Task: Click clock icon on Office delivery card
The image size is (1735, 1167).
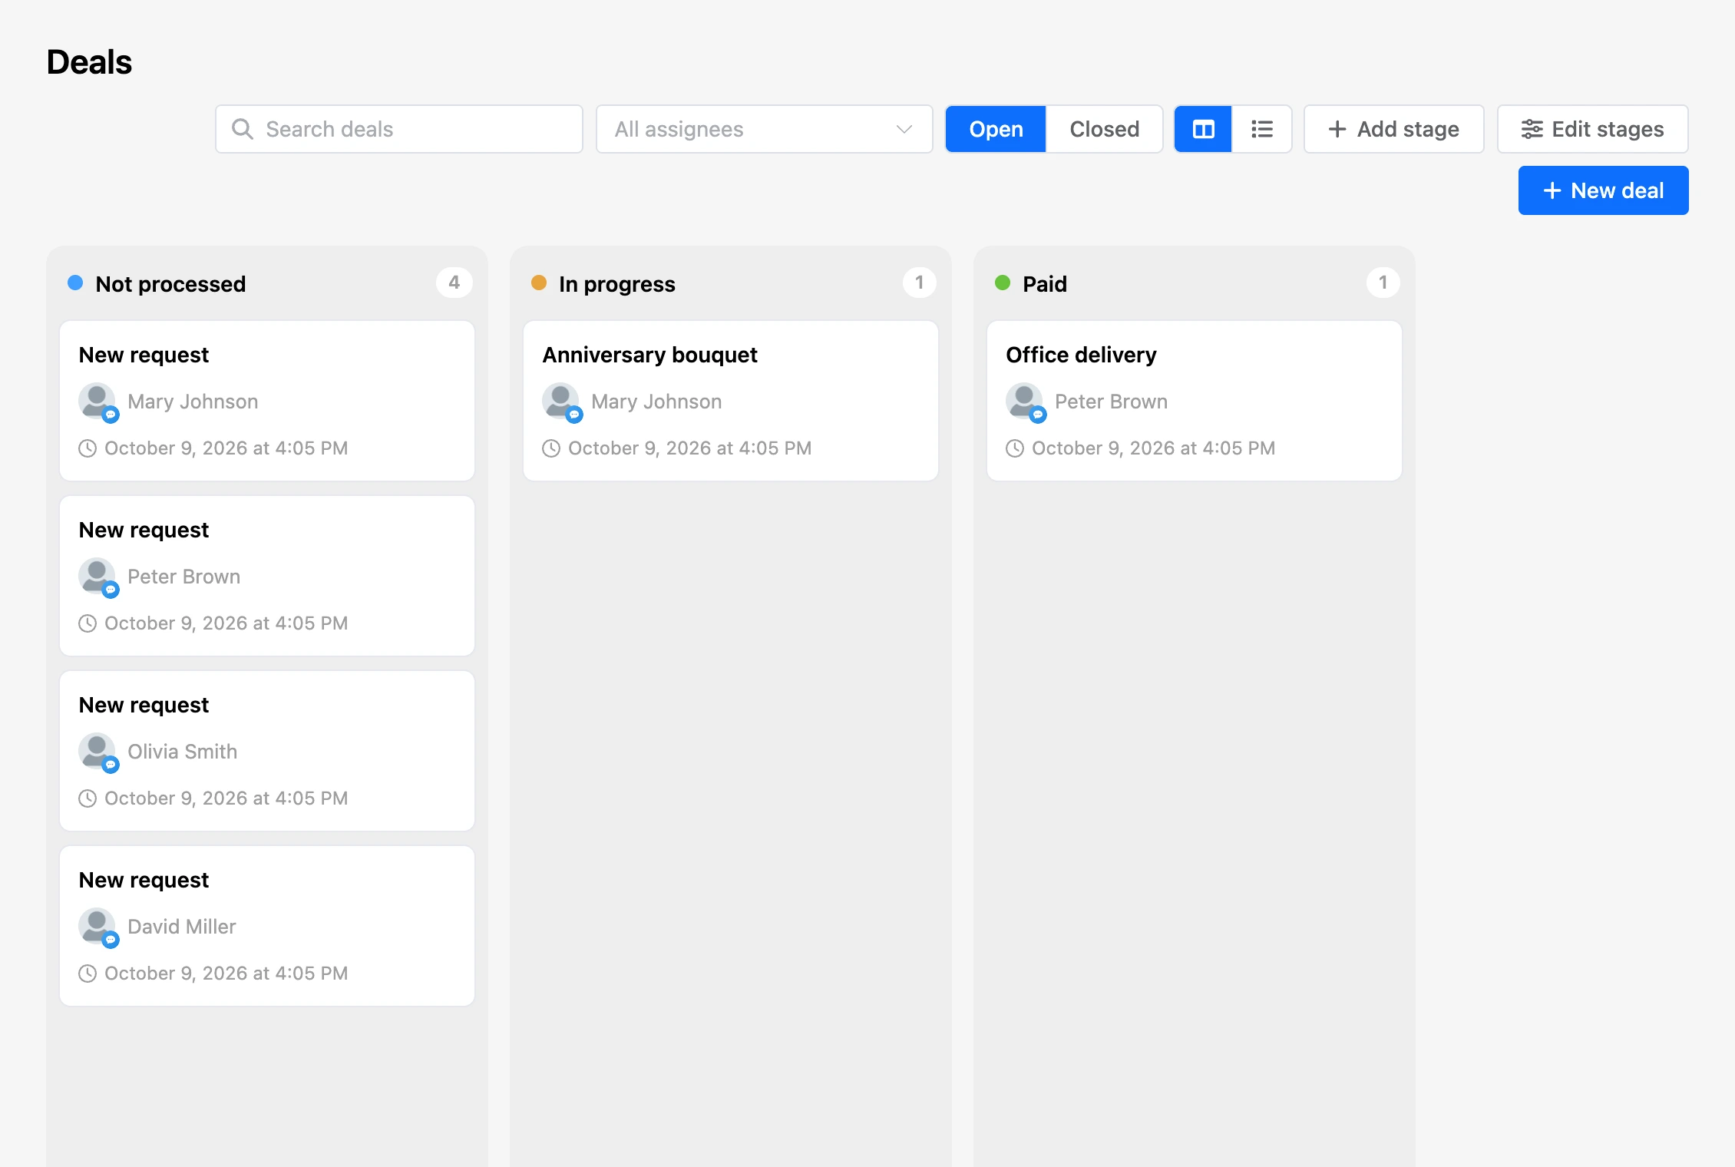Action: [x=1015, y=448]
